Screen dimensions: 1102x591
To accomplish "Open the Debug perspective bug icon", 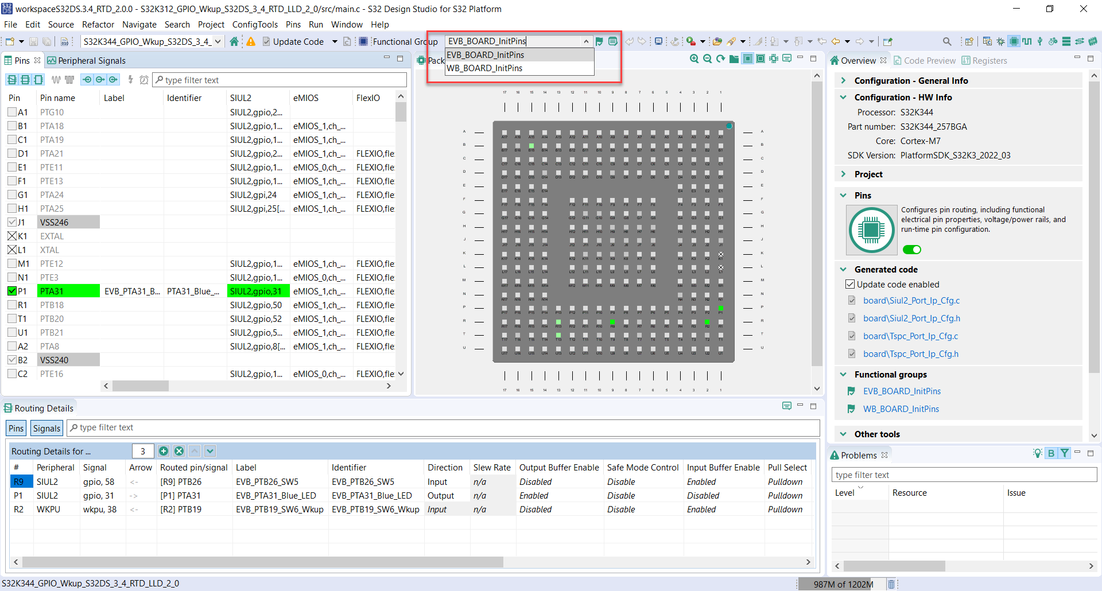I will pos(1000,41).
